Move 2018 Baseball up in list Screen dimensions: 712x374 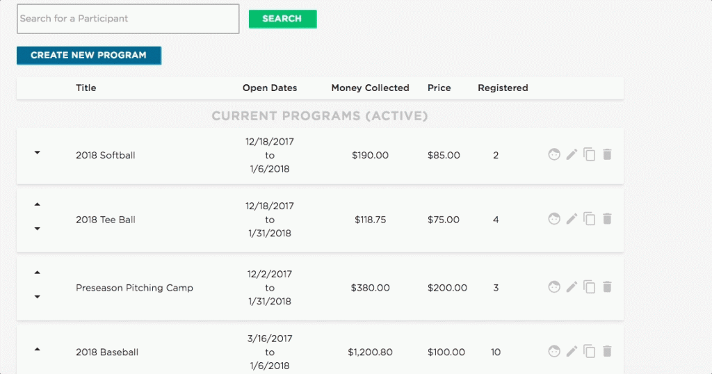[38, 349]
